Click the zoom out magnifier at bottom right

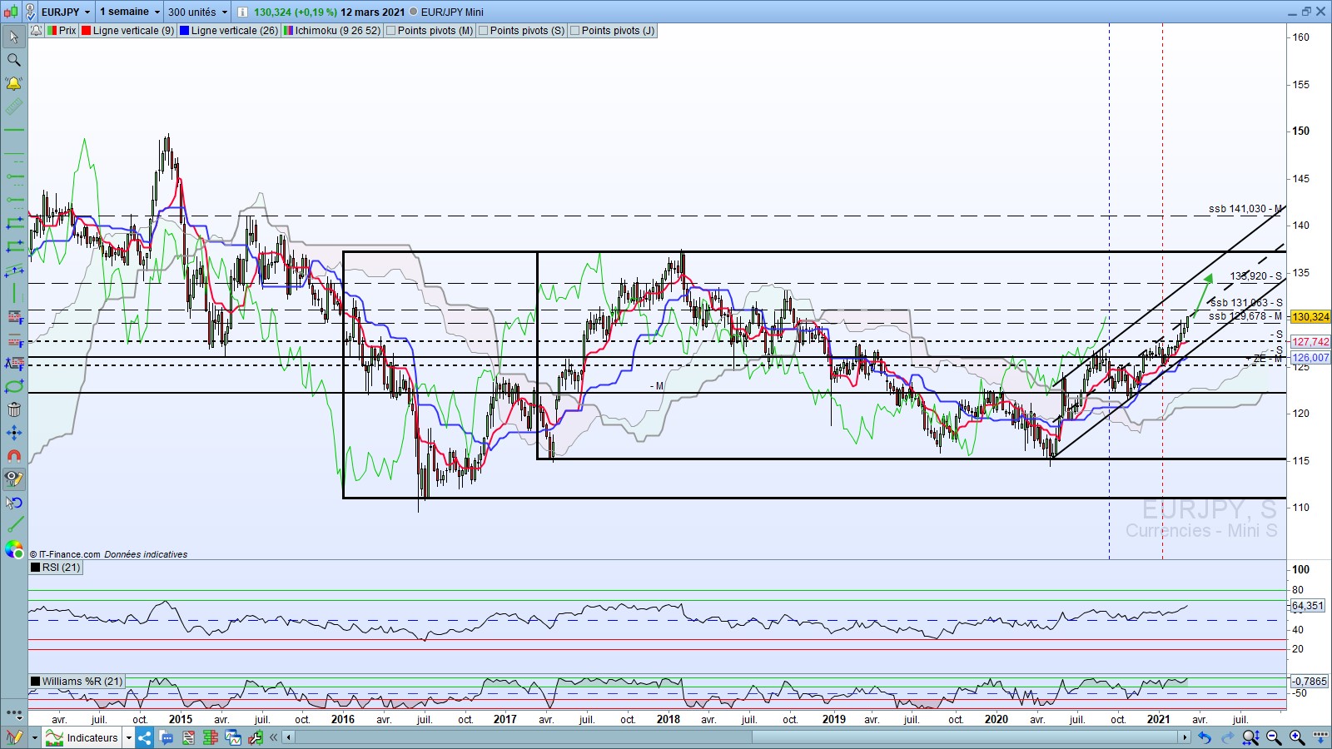point(1274,737)
